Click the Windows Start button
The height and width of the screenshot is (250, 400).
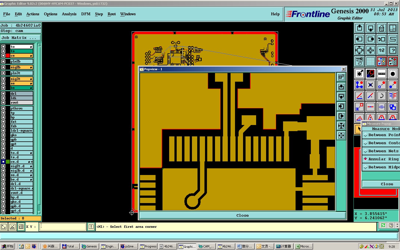7,246
